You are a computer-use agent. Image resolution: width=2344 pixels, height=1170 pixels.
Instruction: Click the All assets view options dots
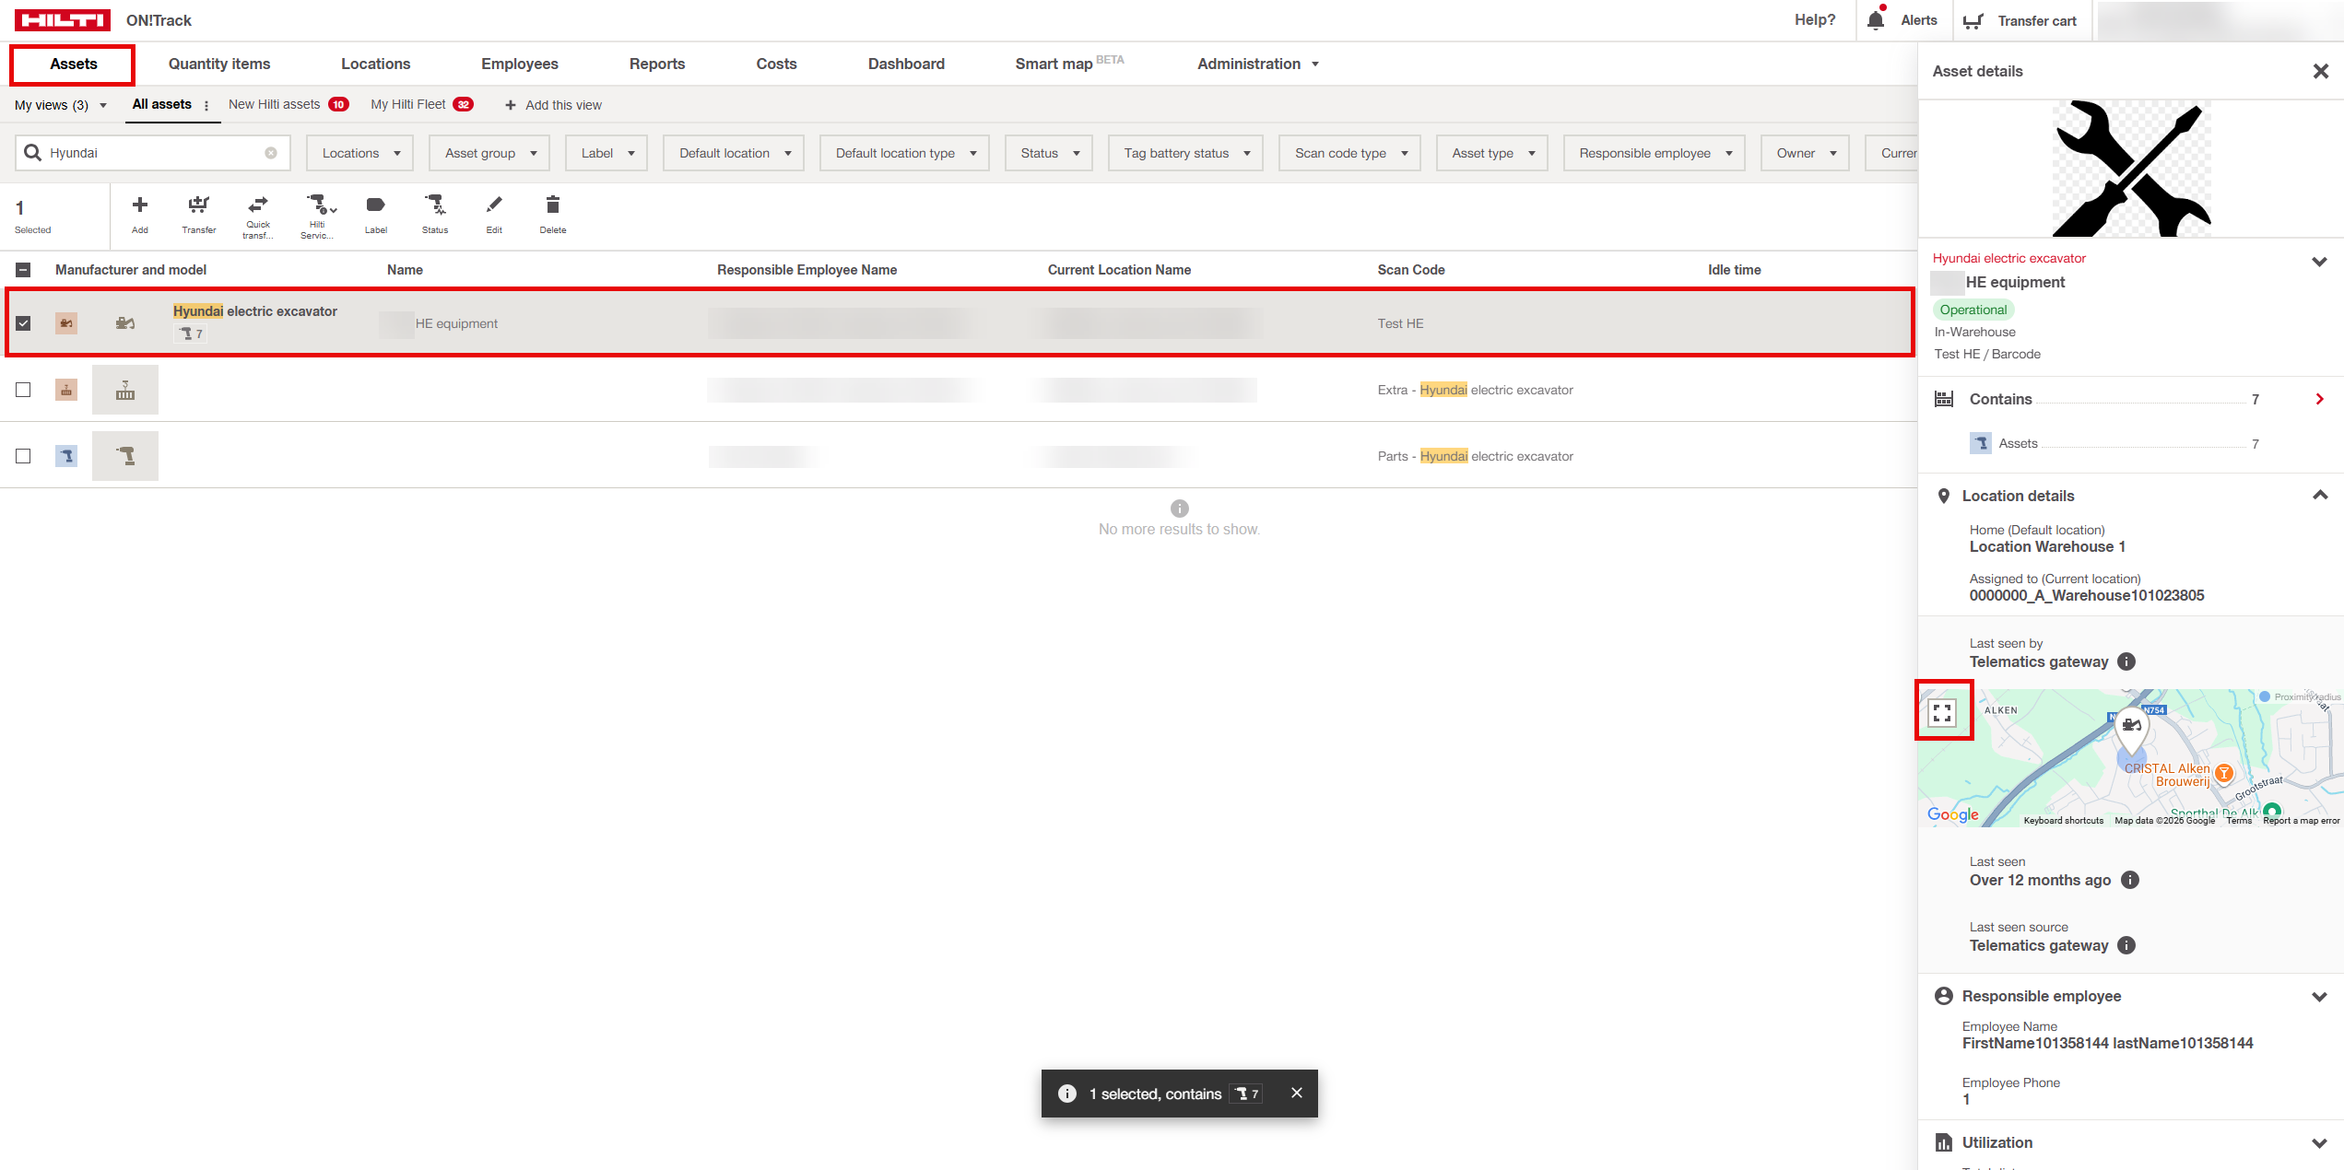[x=206, y=105]
